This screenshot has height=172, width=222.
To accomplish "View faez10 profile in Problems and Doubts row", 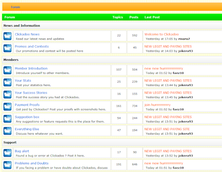I will pyautogui.click(x=178, y=168).
